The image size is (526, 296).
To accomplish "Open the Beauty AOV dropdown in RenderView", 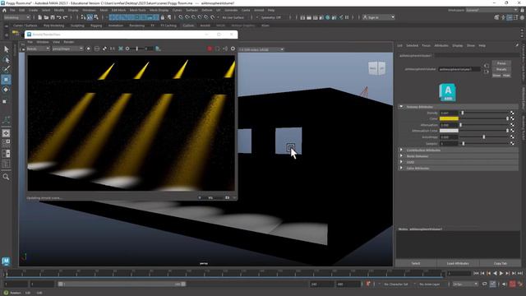I will click(39, 49).
